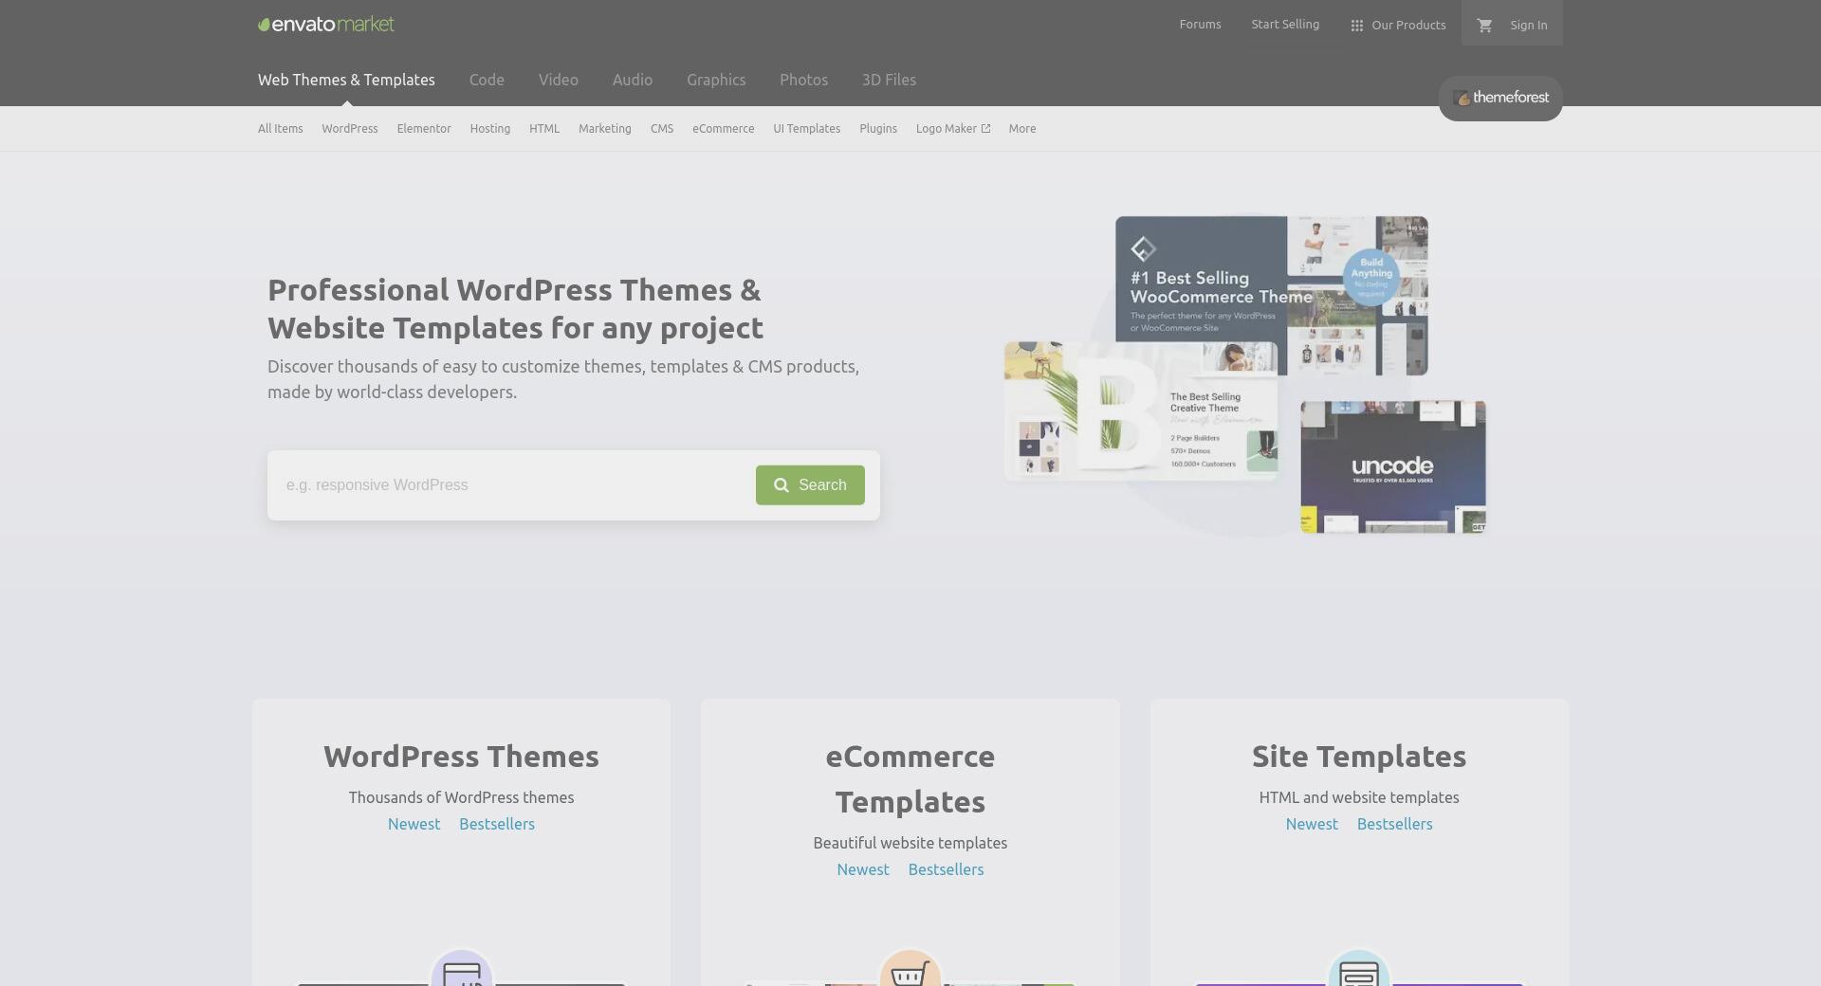Open UI Templates sub-navigation item
Screen dimensions: 1821x986
[807, 129]
